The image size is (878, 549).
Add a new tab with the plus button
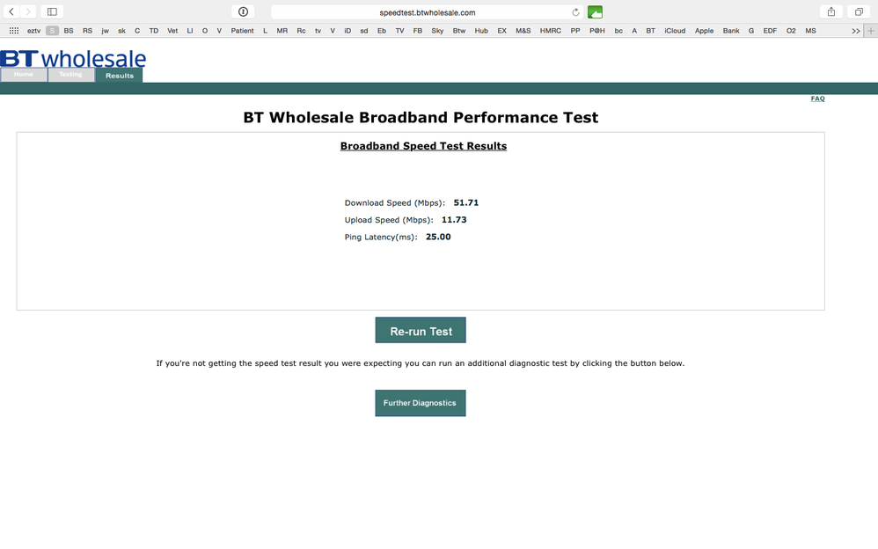[870, 31]
